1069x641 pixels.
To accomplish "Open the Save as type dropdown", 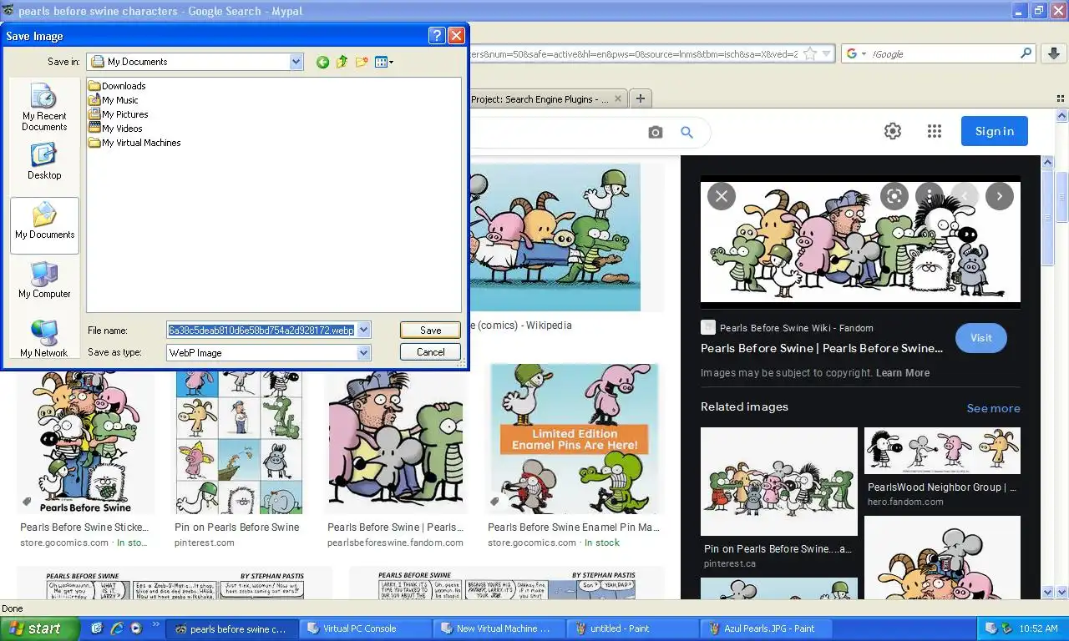I will [x=363, y=353].
